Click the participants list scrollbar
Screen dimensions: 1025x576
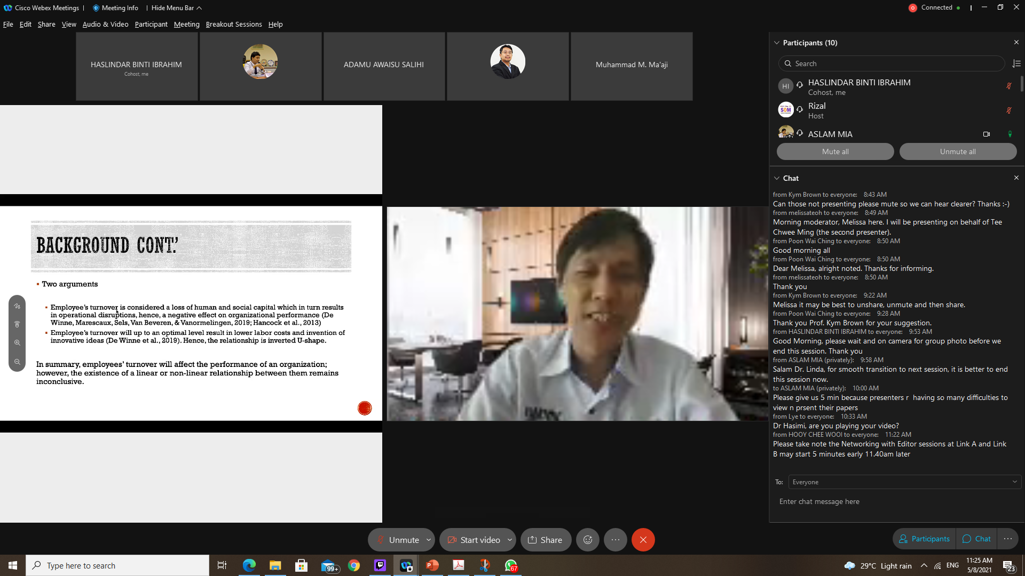click(x=1022, y=84)
